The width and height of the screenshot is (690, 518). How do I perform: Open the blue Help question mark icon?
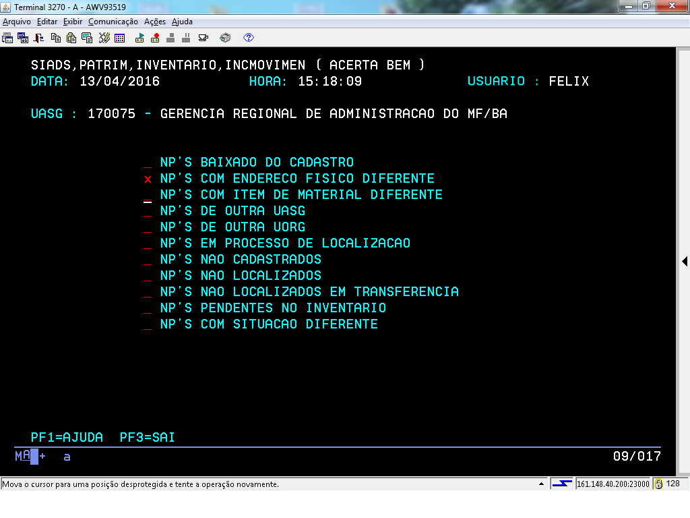pyautogui.click(x=249, y=38)
